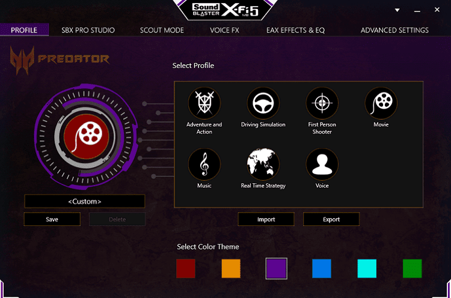Click the First Person Shooter label

pos(322,128)
